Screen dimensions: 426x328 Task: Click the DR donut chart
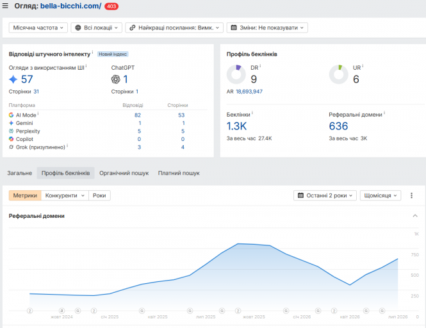pyautogui.click(x=236, y=74)
